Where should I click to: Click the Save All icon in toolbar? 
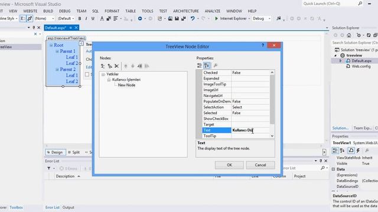[184, 18]
